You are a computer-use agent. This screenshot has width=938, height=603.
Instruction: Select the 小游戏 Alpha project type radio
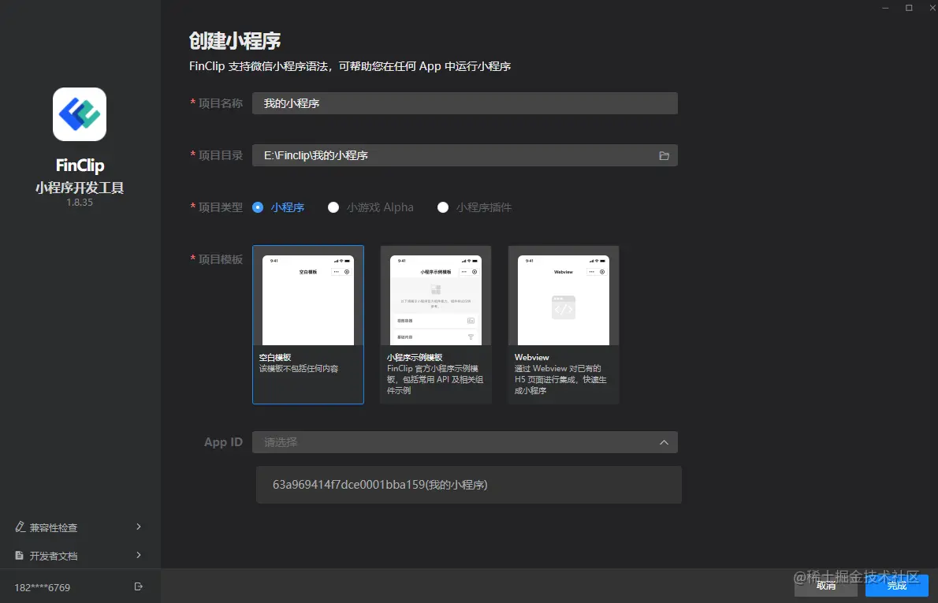[333, 207]
